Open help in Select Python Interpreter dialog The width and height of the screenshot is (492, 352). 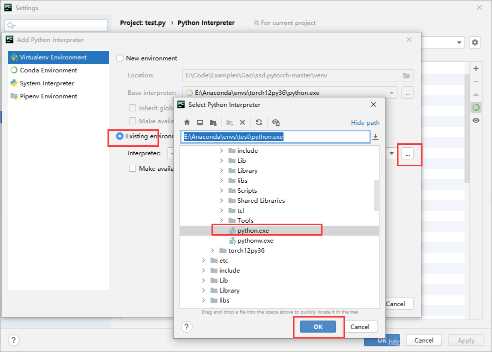tap(186, 327)
